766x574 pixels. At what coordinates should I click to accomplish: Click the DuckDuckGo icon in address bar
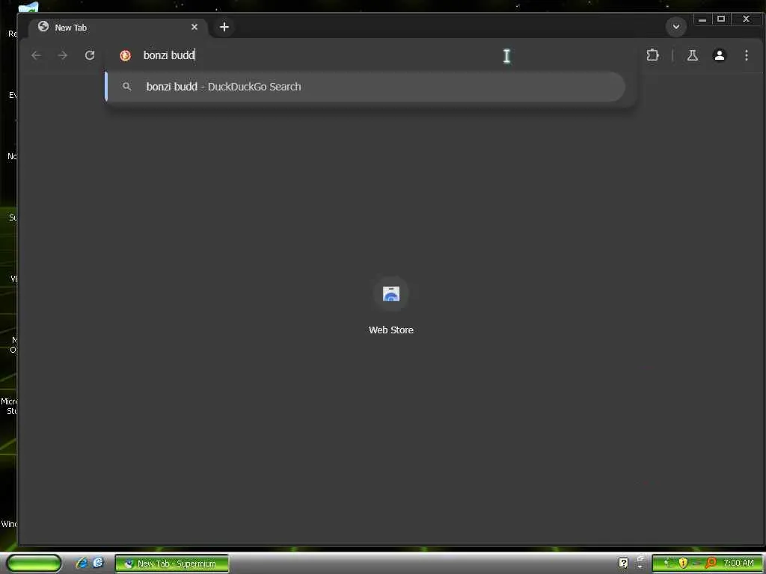[125, 55]
